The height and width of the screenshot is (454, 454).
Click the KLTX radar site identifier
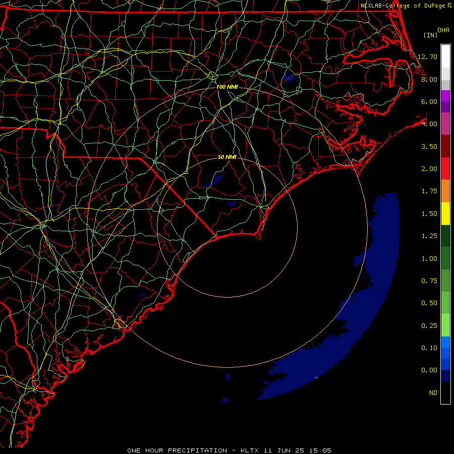point(250,450)
